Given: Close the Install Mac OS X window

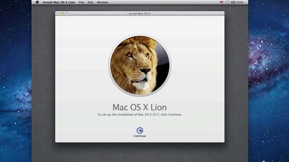Looking at the screenshot, I should coord(58,13).
